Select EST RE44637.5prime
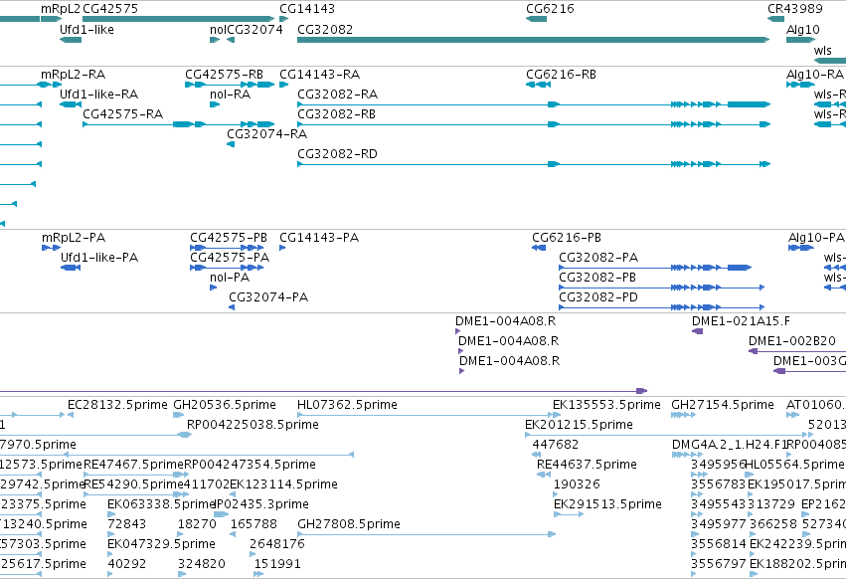This screenshot has height=579, width=846. [544, 475]
